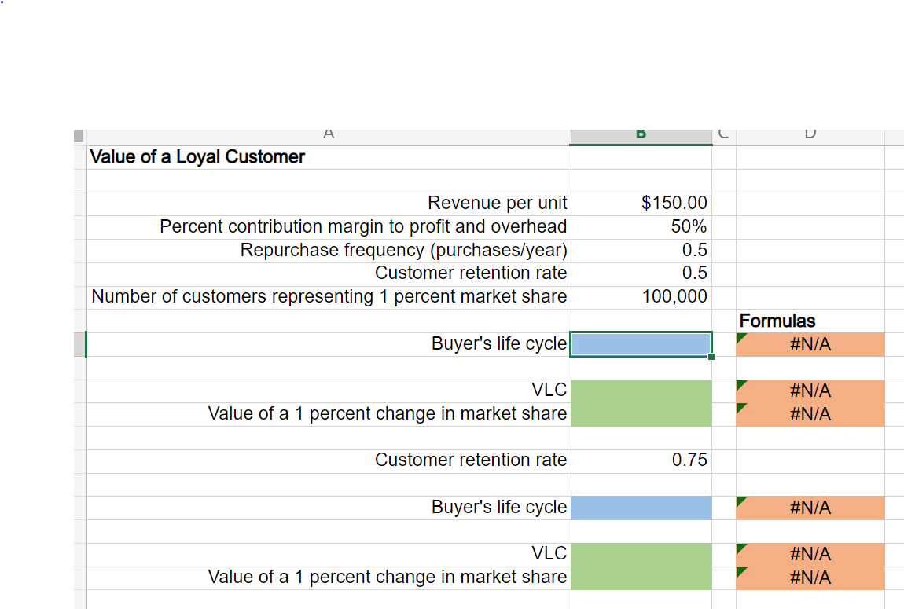Click the error indicator on the second Buyer's life cycle formula

(x=739, y=502)
